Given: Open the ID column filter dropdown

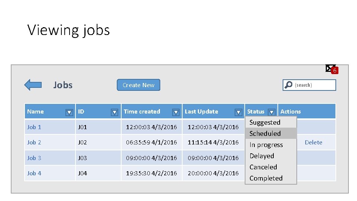Looking at the screenshot, I should pyautogui.click(x=115, y=112).
